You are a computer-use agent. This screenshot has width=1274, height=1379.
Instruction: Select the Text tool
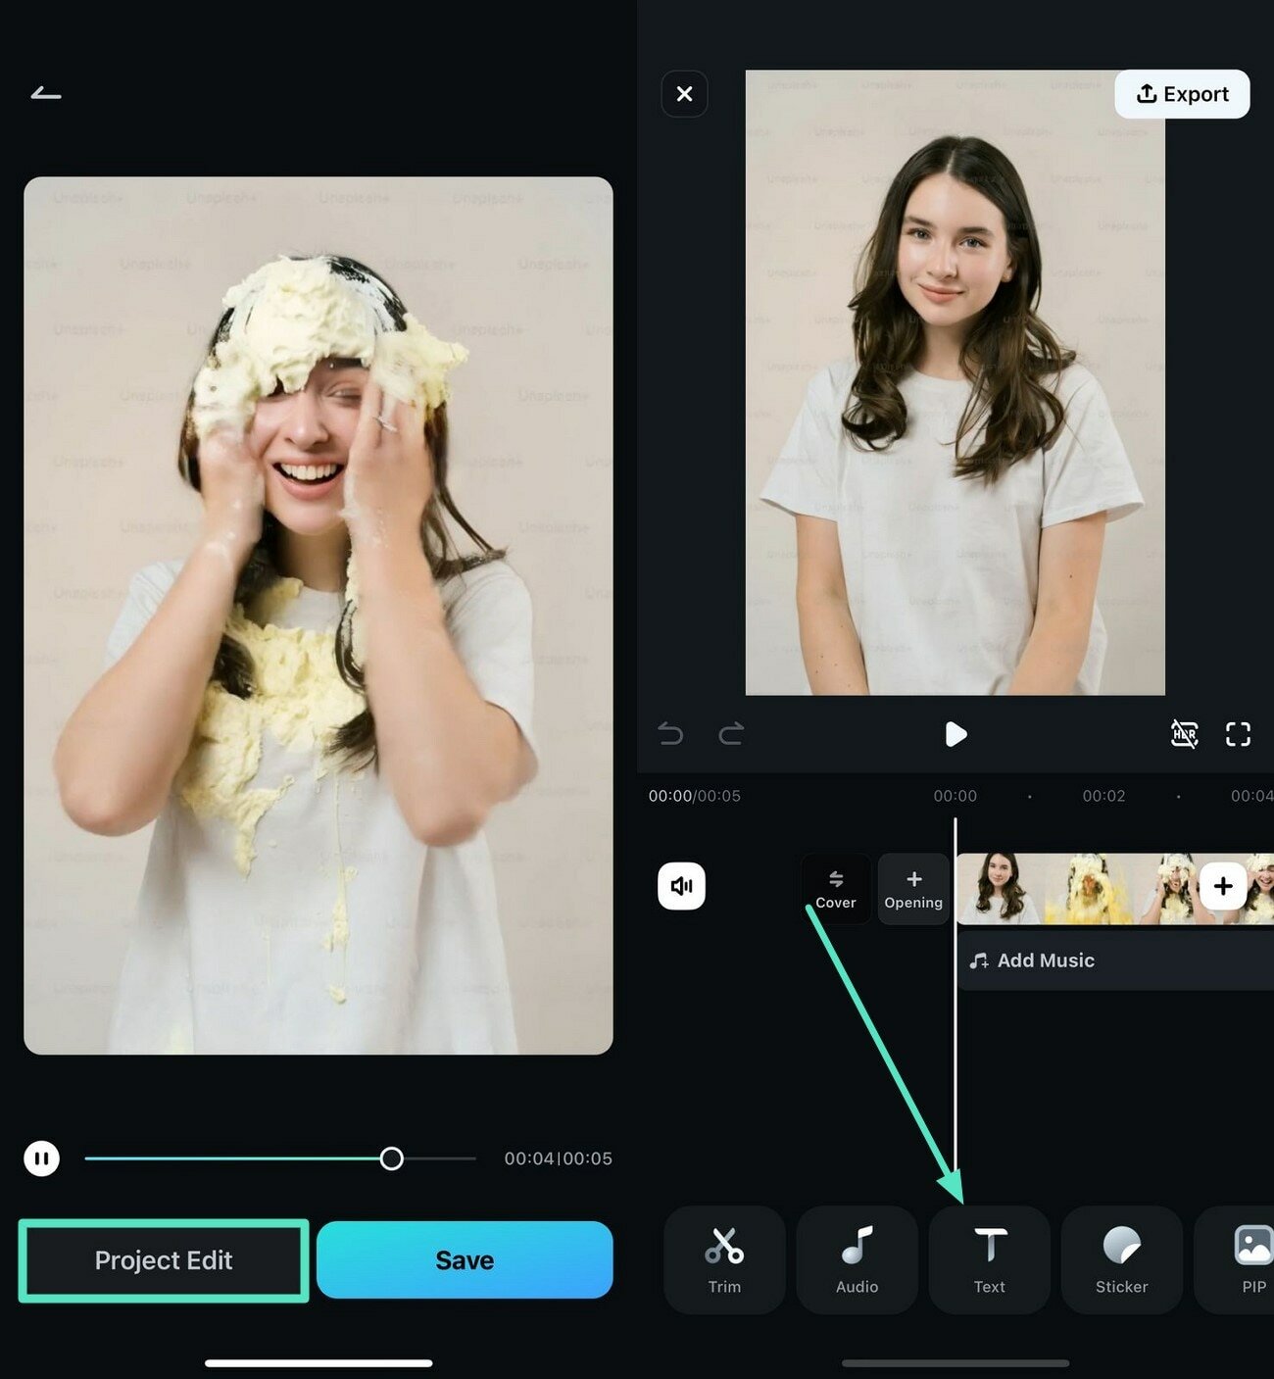[x=989, y=1259]
